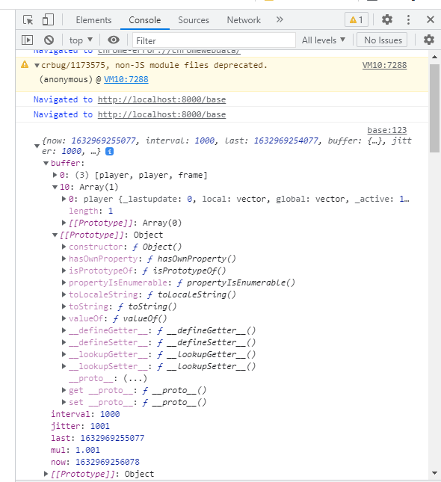Activate the inspect element picker icon
The width and height of the screenshot is (441, 482).
[28, 20]
